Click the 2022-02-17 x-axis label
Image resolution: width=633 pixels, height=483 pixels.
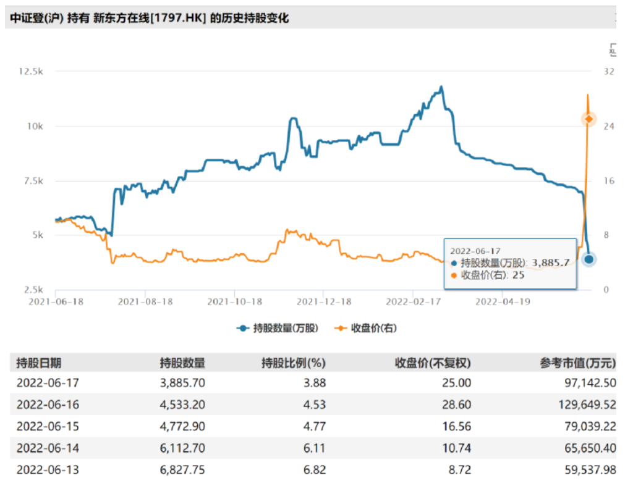[x=413, y=301]
